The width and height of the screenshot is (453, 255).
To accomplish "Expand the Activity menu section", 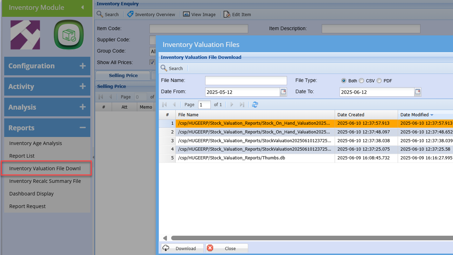I will click(x=47, y=87).
